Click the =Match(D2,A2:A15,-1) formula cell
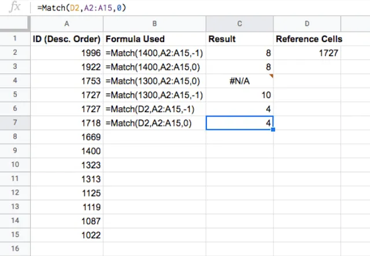This screenshot has width=370, height=256. point(154,109)
